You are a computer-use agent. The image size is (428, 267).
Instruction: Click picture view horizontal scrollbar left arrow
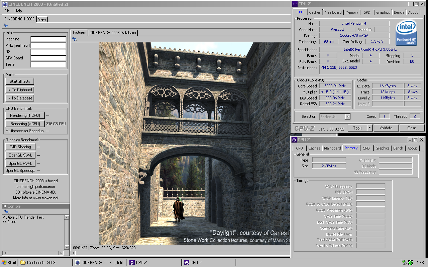tap(73, 253)
